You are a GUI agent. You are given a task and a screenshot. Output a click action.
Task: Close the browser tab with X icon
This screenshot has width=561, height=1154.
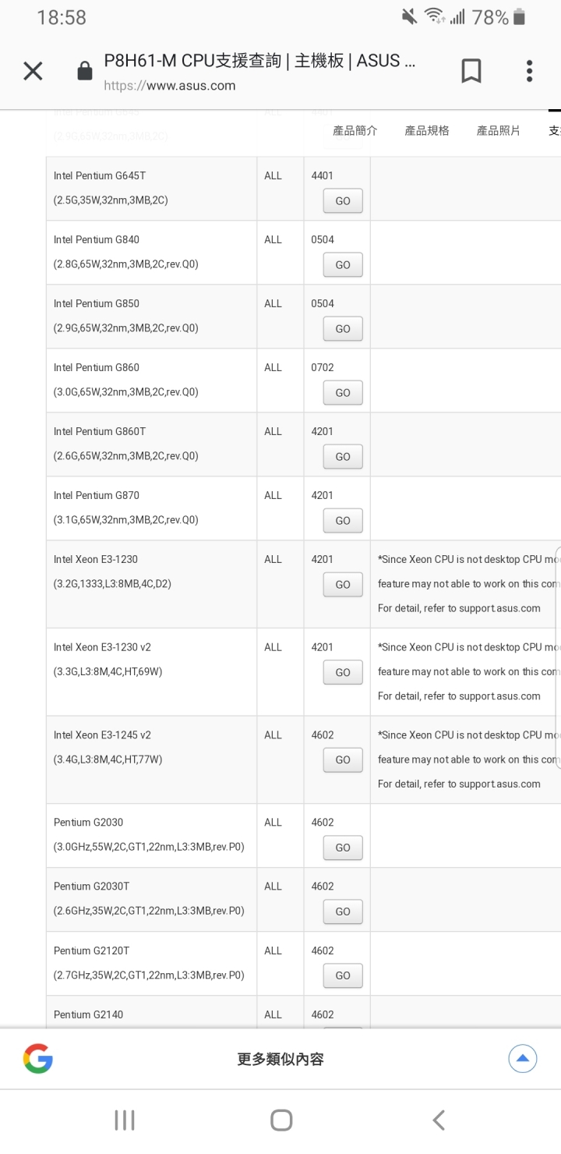(33, 72)
